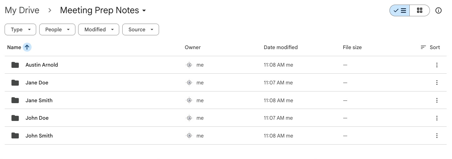Select the Jane Doe folder name
Screen dimensions: 452x159
37,83
